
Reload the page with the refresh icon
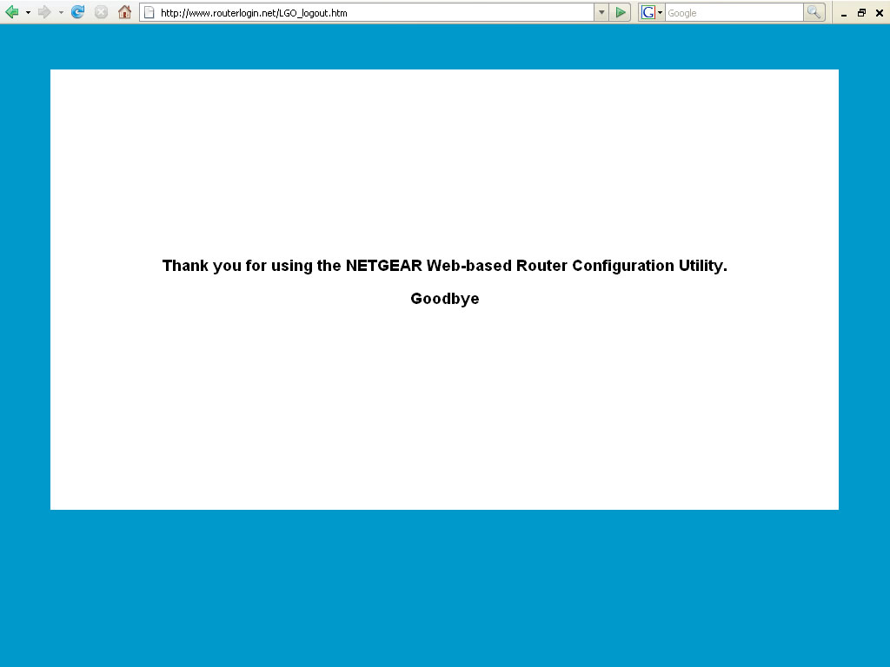[77, 12]
